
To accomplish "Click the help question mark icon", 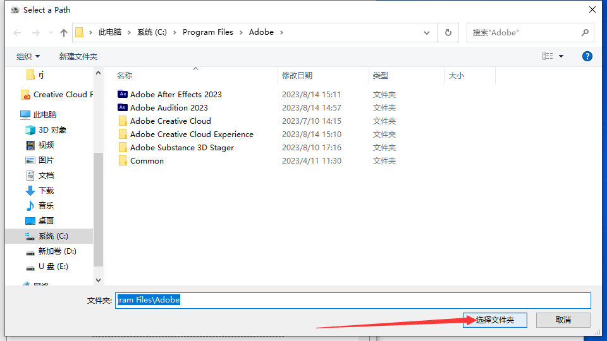I will pyautogui.click(x=587, y=56).
